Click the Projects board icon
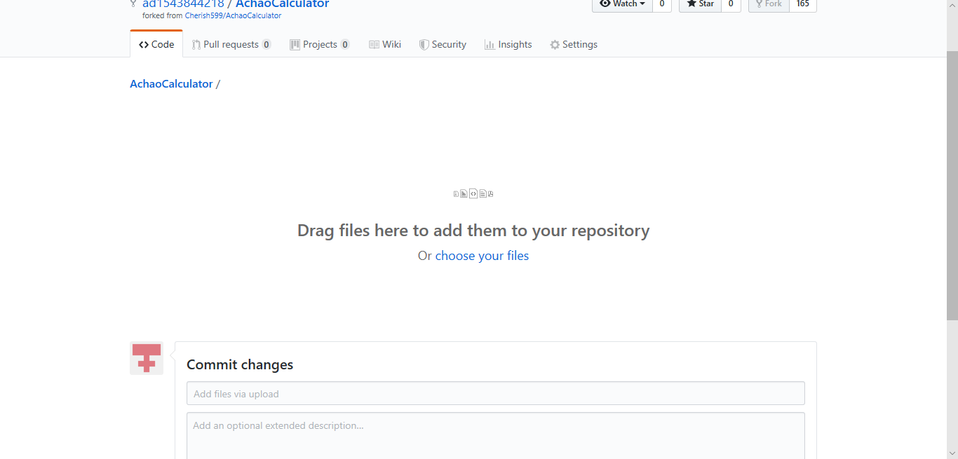958x459 pixels. tap(295, 45)
